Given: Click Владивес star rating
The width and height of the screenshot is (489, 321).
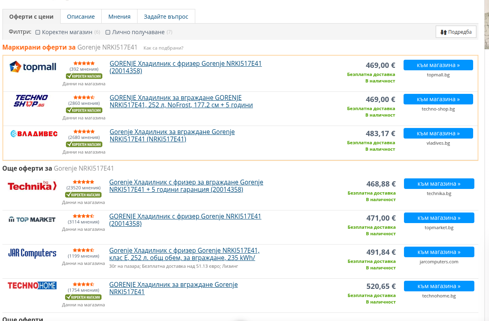Looking at the screenshot, I should pyautogui.click(x=84, y=132).
